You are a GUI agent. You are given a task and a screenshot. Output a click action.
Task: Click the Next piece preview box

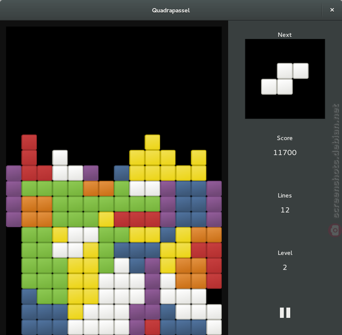click(285, 79)
